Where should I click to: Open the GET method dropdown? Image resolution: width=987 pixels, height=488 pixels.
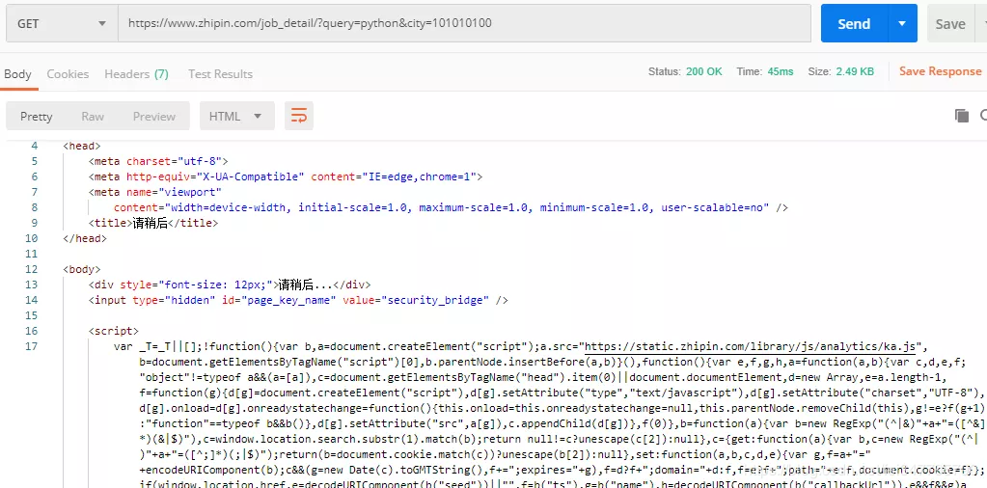tap(62, 23)
